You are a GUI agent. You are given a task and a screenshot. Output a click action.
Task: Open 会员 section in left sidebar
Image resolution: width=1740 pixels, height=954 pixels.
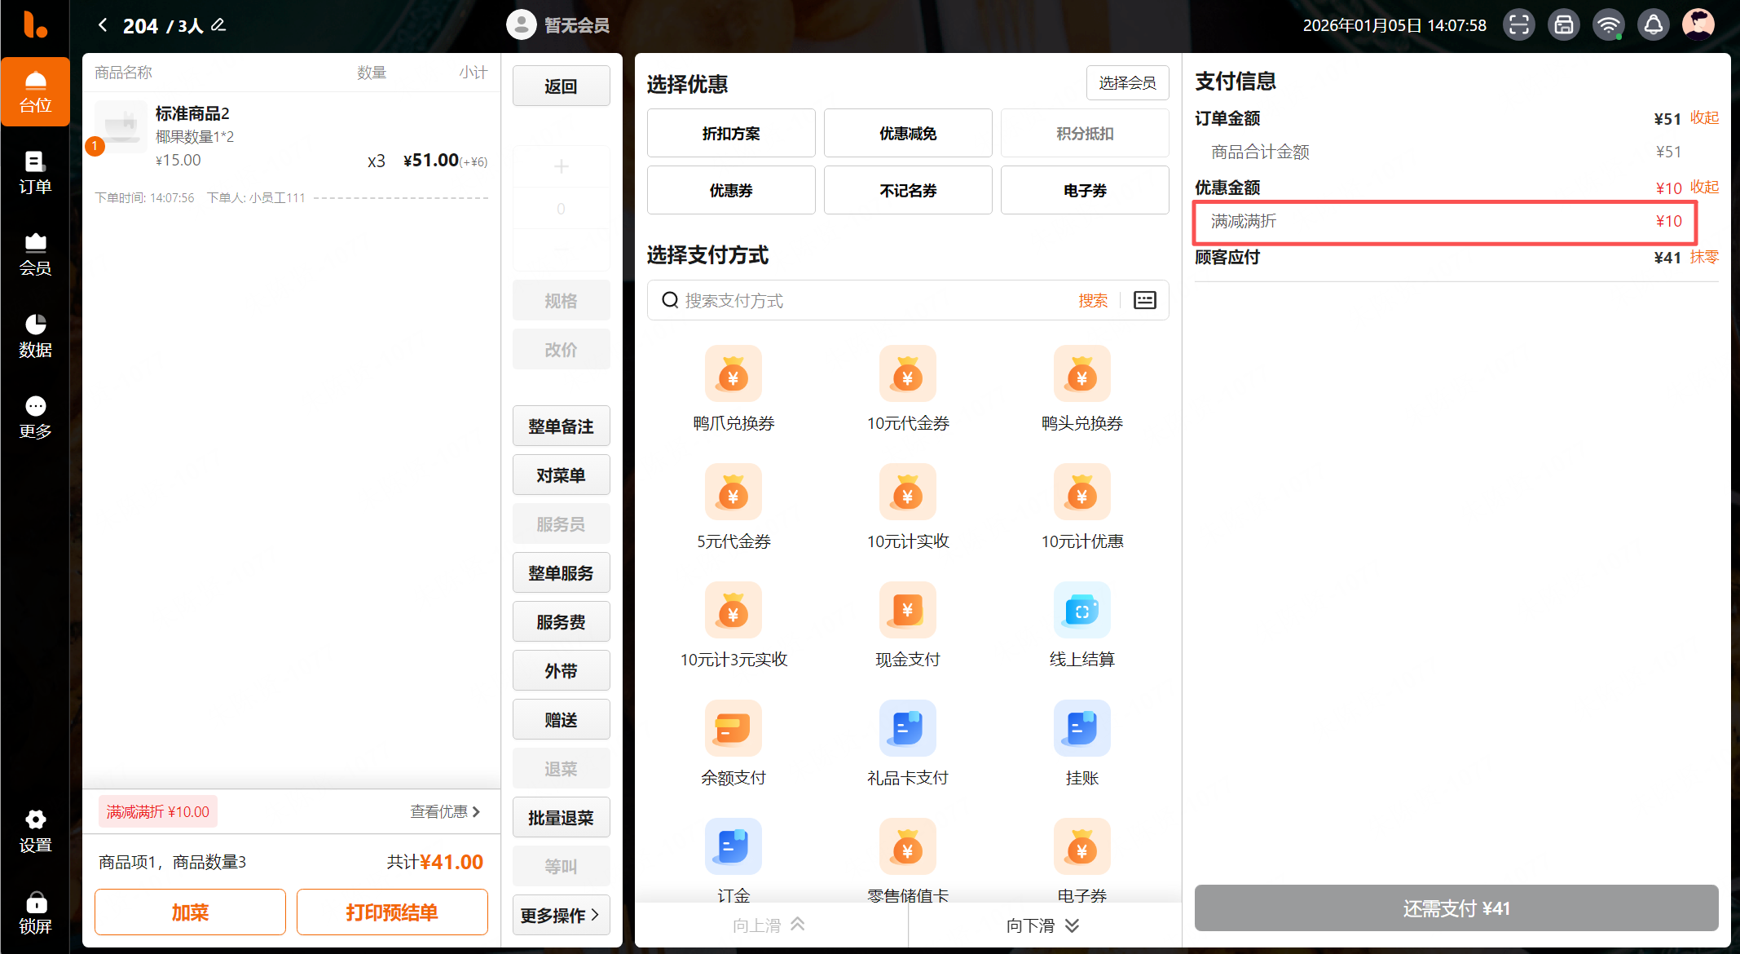click(35, 254)
